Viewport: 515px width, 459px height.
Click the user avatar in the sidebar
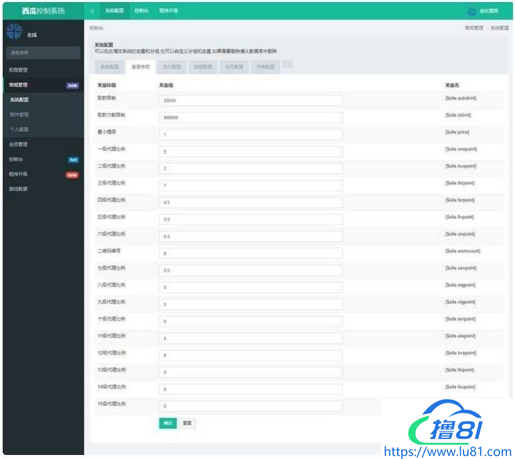pos(14,31)
